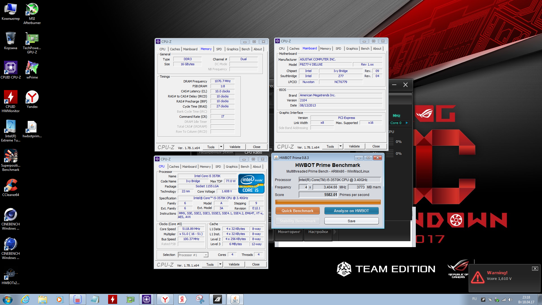Click the Model value P8Z77-V DELUXE
Screen dimensions: 542x305
pos(325,64)
